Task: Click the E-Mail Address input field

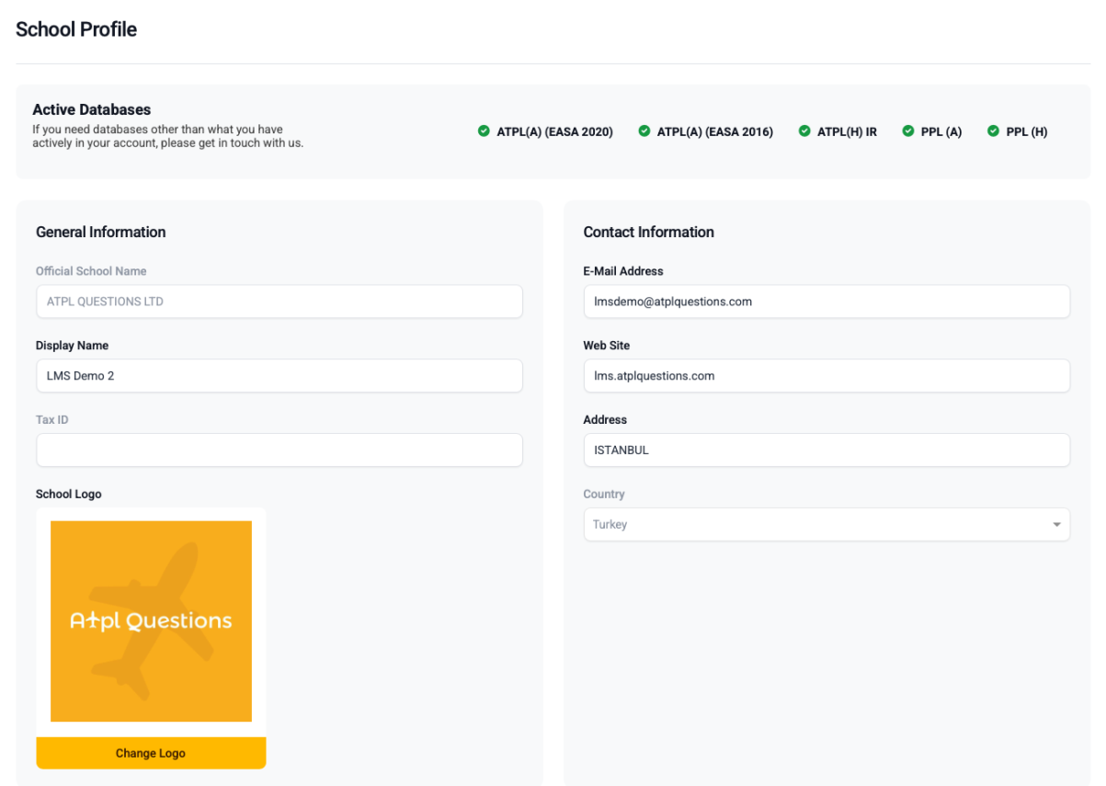Action: [x=827, y=301]
